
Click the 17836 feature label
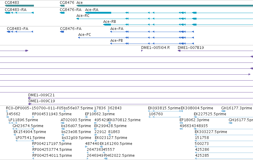pyautogui.click(x=100, y=108)
